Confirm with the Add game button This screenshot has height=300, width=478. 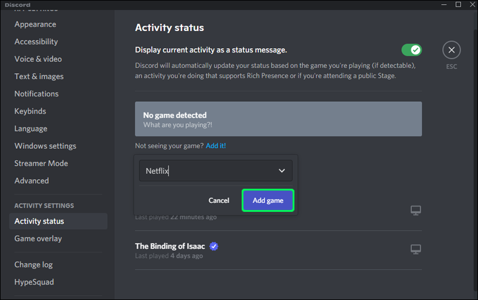tap(268, 201)
